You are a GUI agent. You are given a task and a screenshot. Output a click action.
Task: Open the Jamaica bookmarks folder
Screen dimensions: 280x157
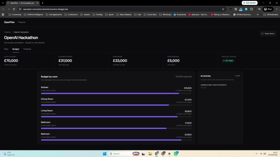(85, 15)
